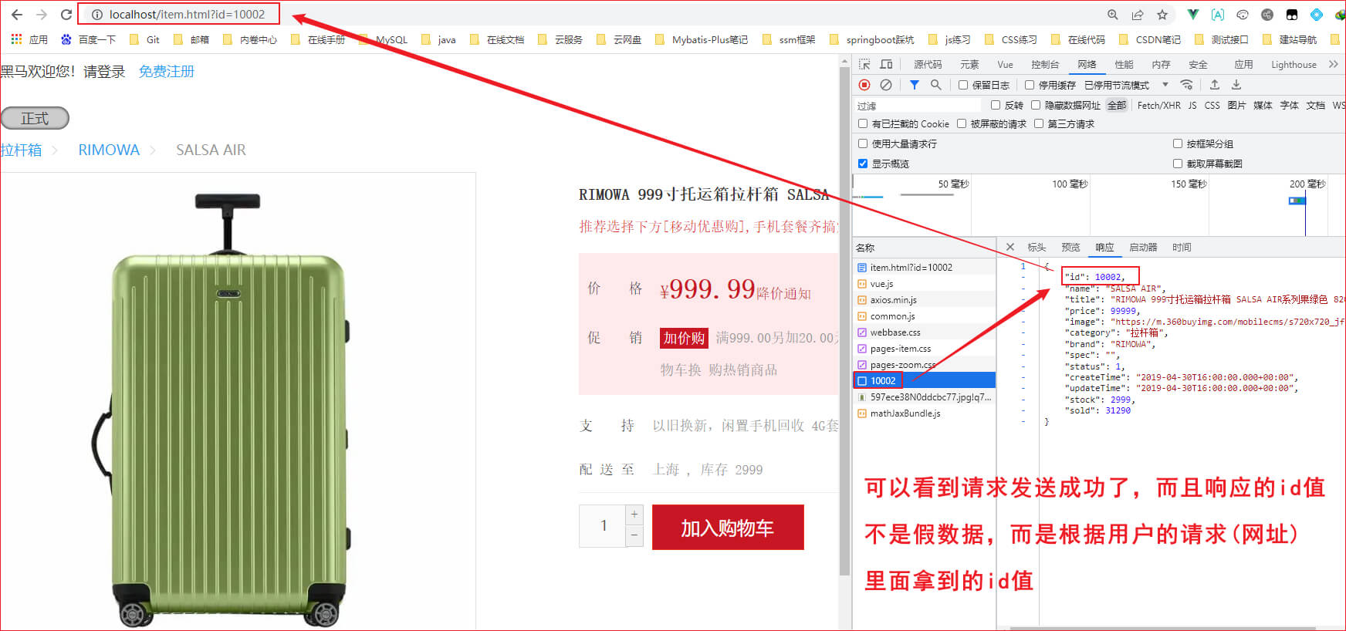Click the 加入购物车 button
1346x631 pixels.
tap(728, 528)
